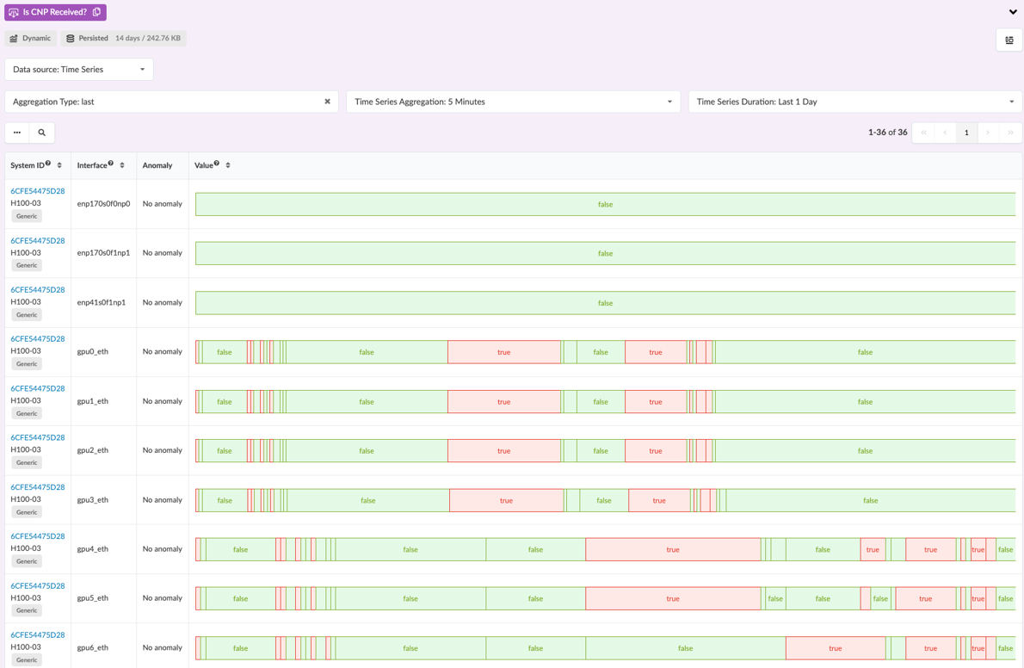Click the Aggregation Type: last field
This screenshot has height=668, width=1024.
pos(171,102)
